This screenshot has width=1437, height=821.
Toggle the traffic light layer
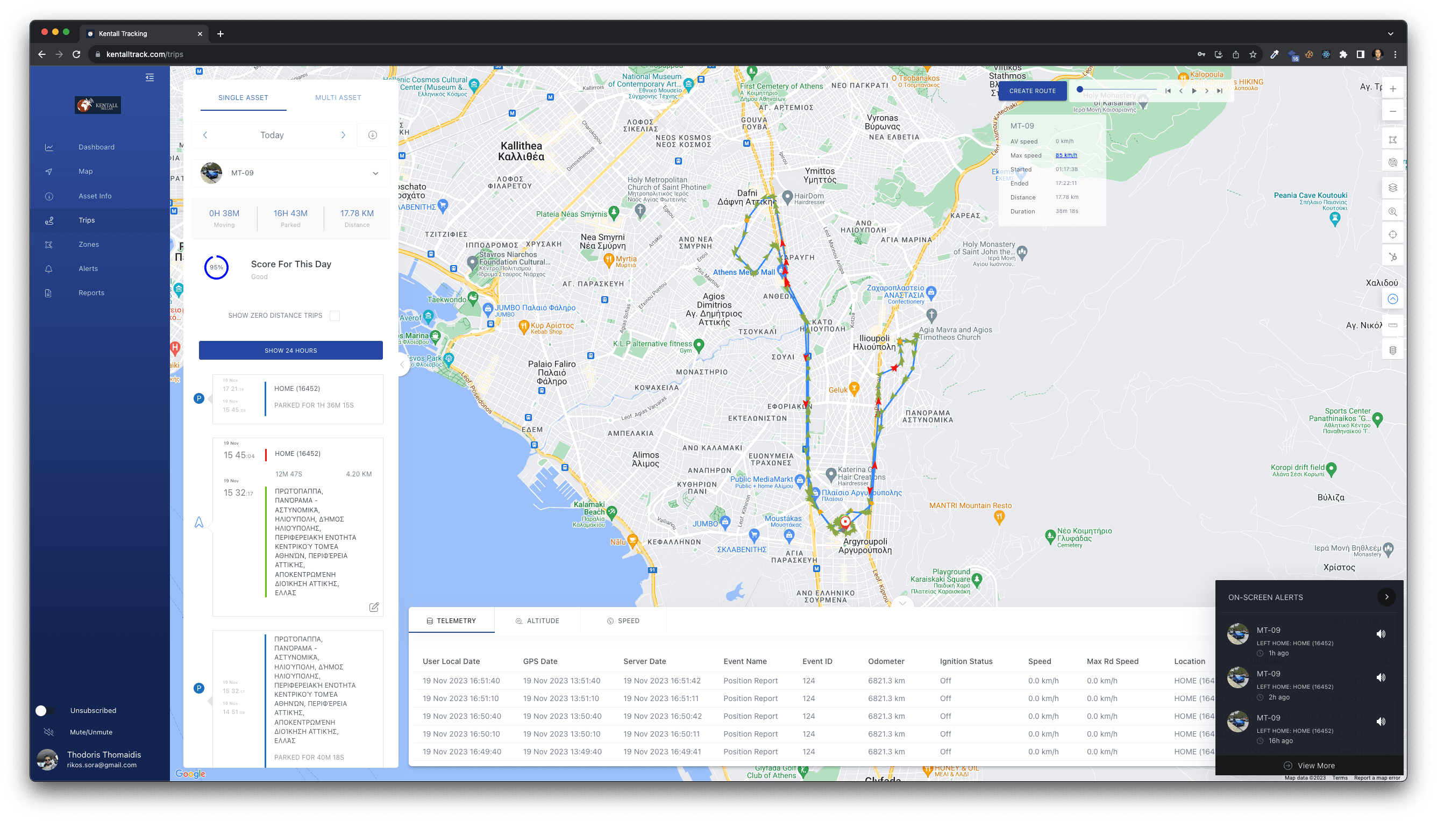point(1392,350)
